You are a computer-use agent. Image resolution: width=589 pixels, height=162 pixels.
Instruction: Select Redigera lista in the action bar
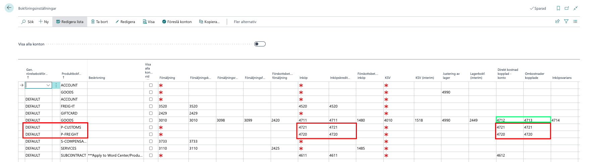point(69,22)
